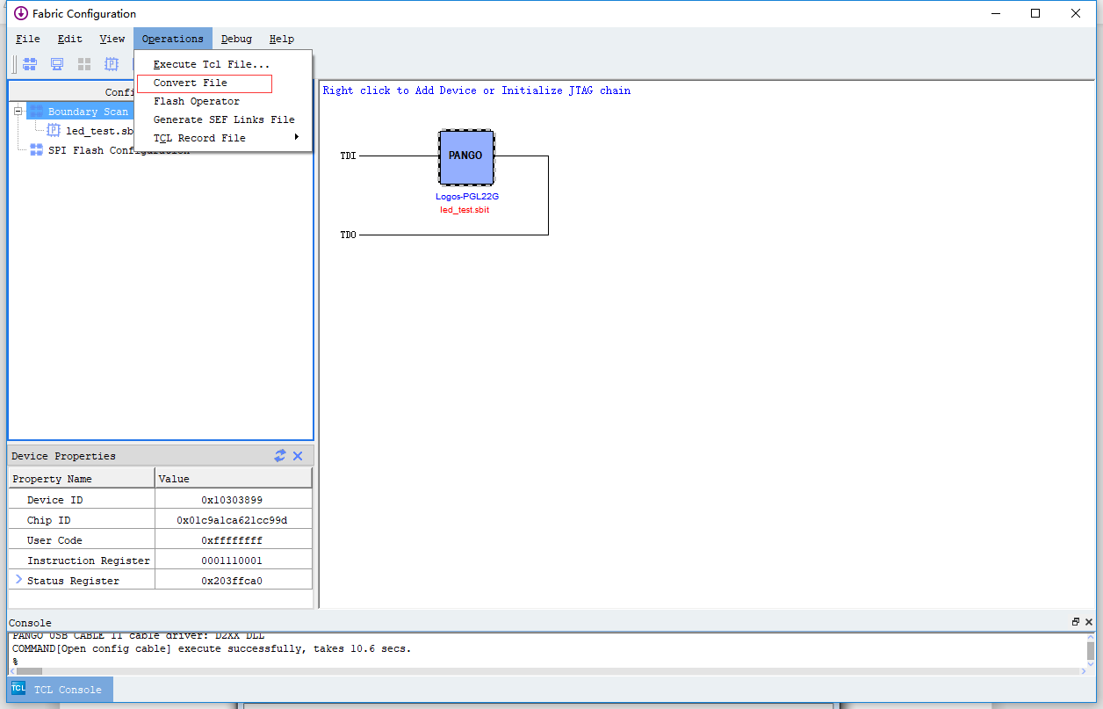Click the User Code property name
Image resolution: width=1103 pixels, height=709 pixels.
point(55,540)
